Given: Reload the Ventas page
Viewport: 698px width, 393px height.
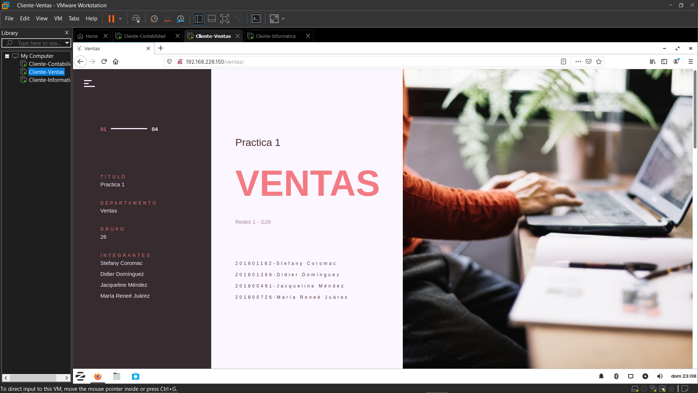Looking at the screenshot, I should click(x=104, y=61).
